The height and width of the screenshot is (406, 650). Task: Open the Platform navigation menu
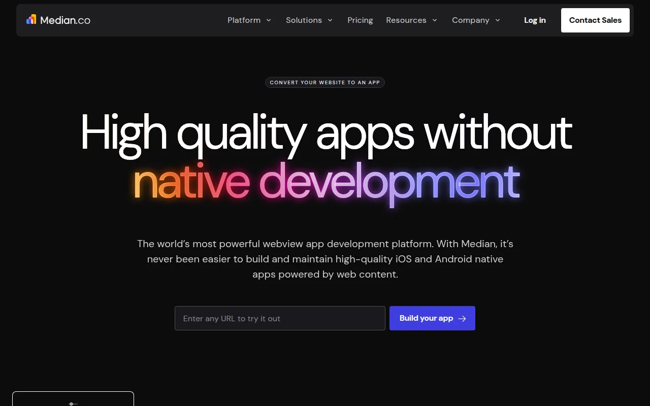click(x=249, y=20)
